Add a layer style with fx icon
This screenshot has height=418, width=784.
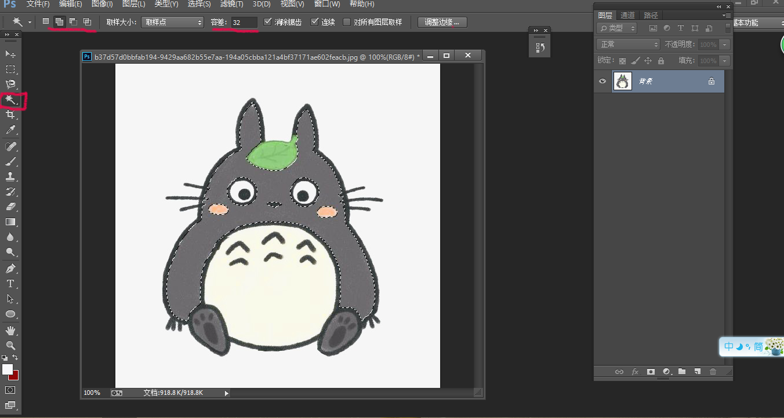635,372
